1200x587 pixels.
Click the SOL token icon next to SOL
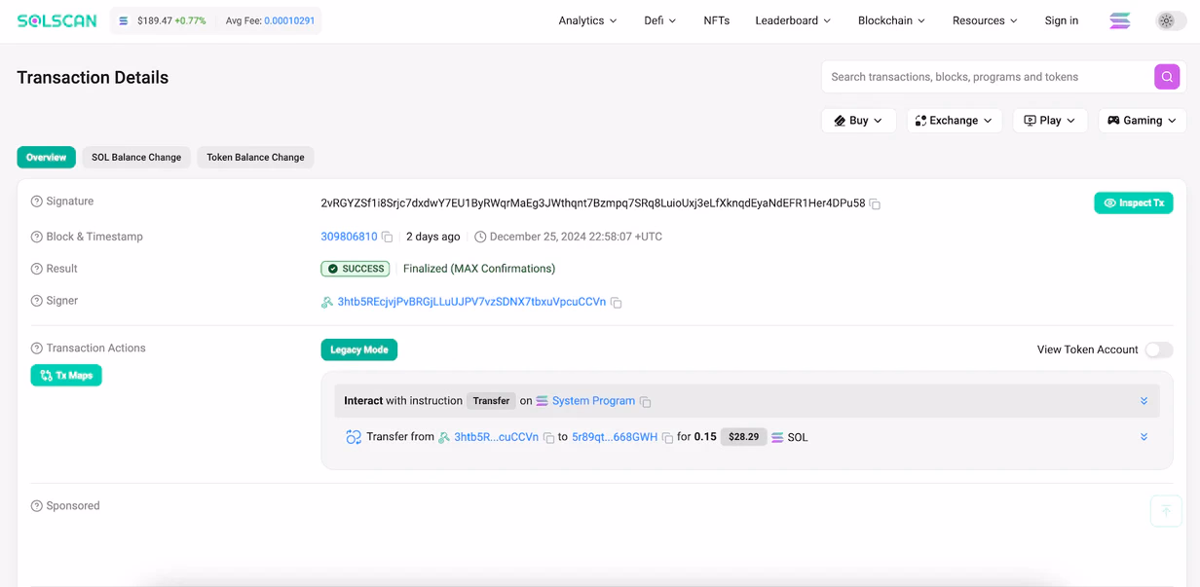point(777,438)
